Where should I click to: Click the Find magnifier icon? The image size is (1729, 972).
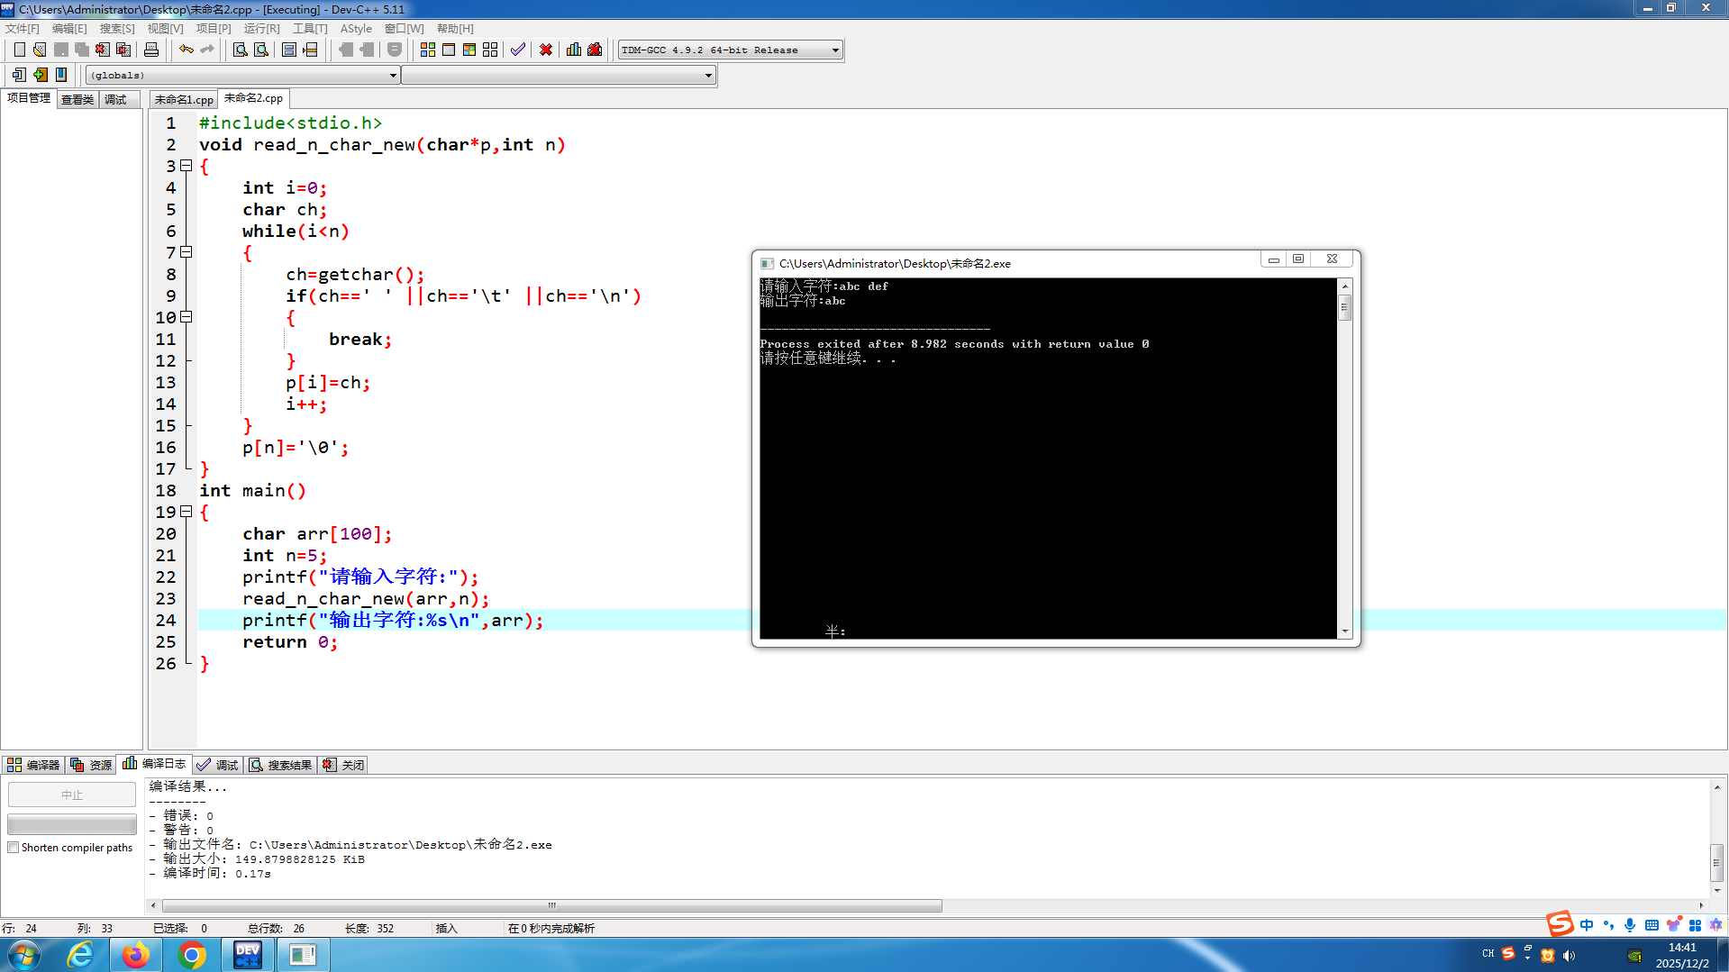click(x=241, y=50)
